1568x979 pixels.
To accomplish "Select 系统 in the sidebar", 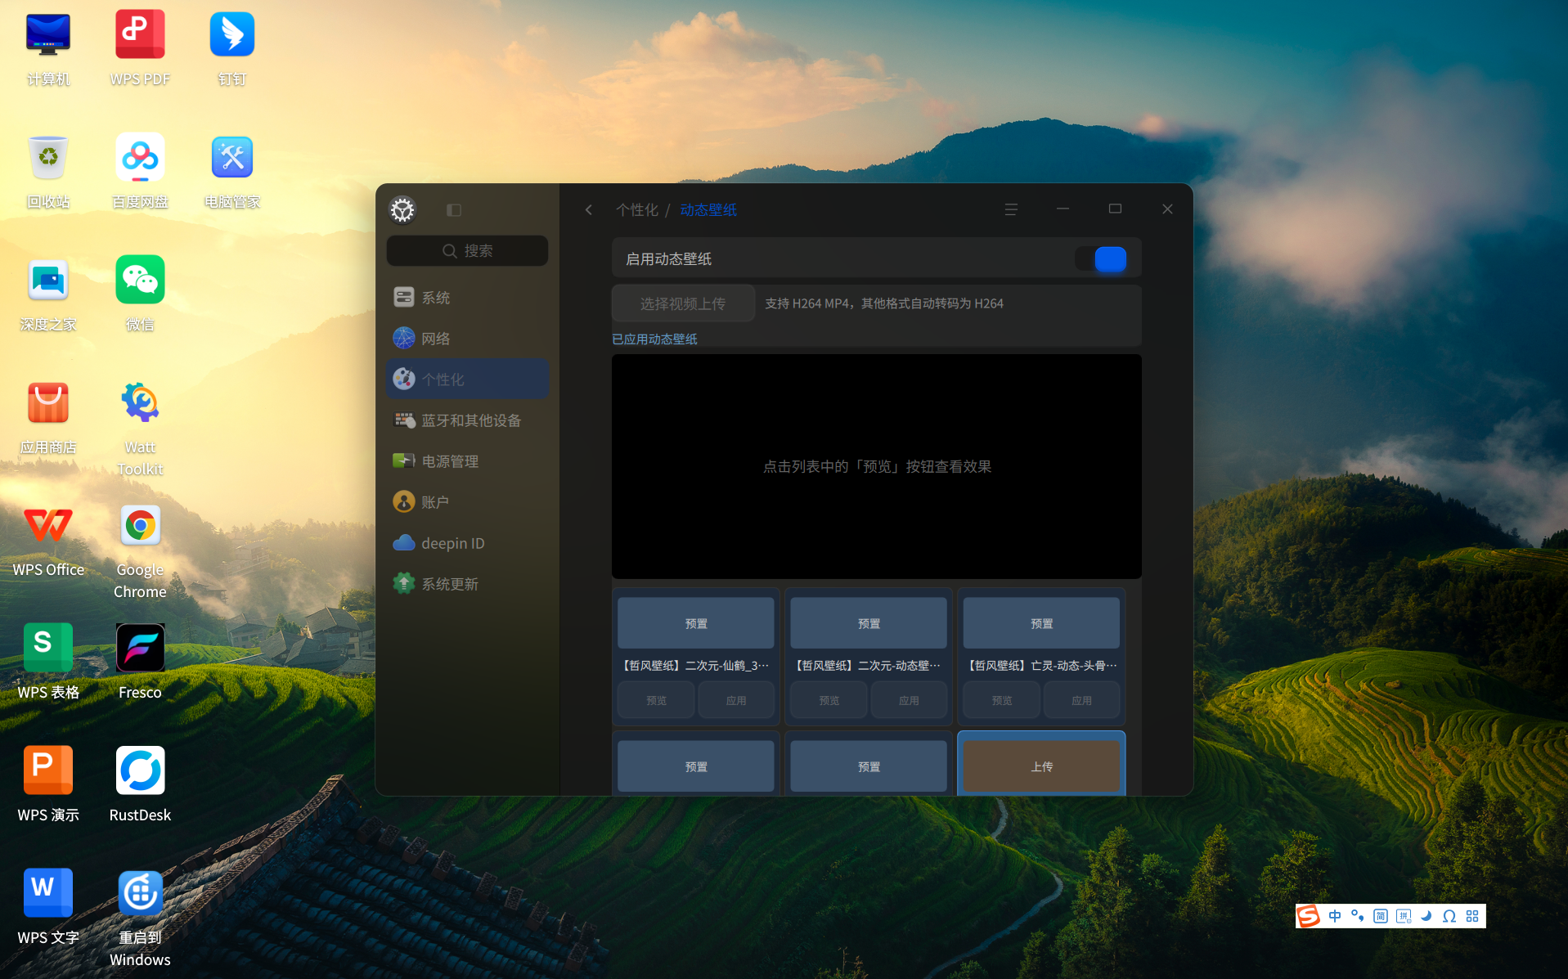I will tap(468, 298).
